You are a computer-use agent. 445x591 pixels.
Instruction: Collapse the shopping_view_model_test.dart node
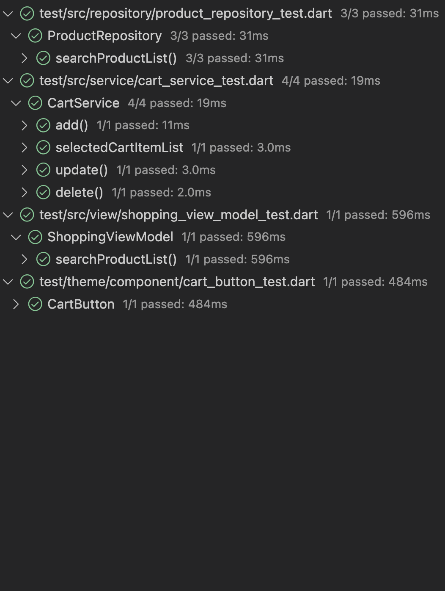pos(7,215)
